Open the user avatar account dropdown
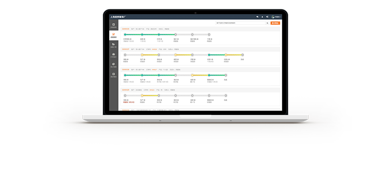The image size is (391, 172). click(276, 17)
